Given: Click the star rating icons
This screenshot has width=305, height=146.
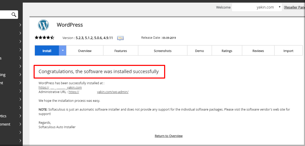Looking at the screenshot, I should (44, 38).
